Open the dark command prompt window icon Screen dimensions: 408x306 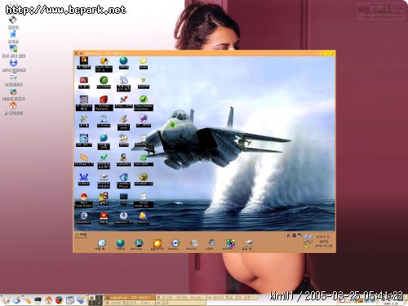[123, 197]
